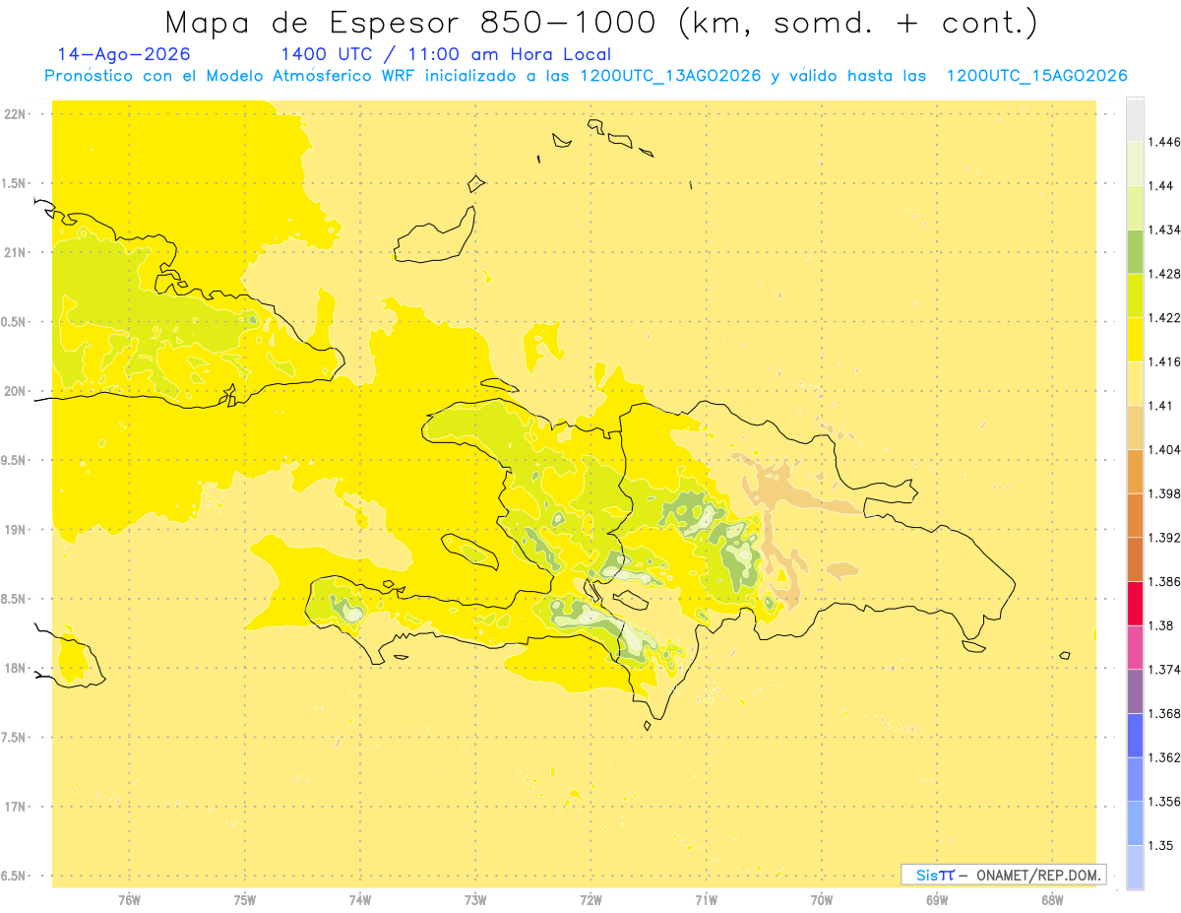This screenshot has height=913, width=1181.
Task: Pick the orange 1.398–1.404 colorbar segment
Action: click(x=1135, y=472)
